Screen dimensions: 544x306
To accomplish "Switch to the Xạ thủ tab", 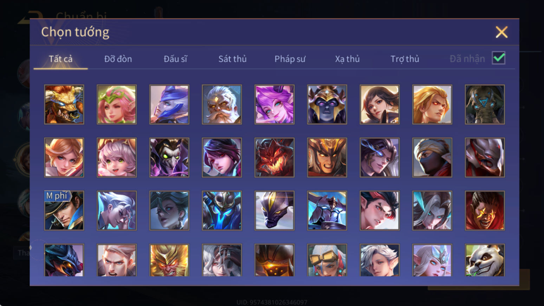I will coord(347,59).
